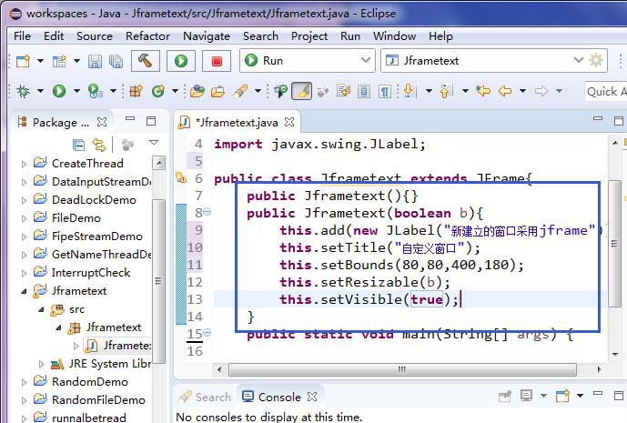Click the New Java Package icon
This screenshot has height=423, width=627.
coord(136,91)
